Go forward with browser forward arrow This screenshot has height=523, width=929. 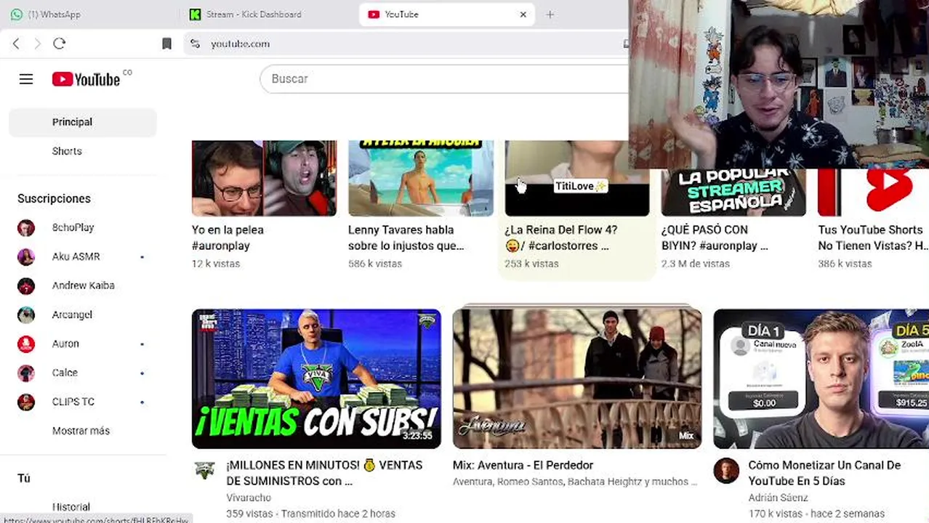(38, 44)
